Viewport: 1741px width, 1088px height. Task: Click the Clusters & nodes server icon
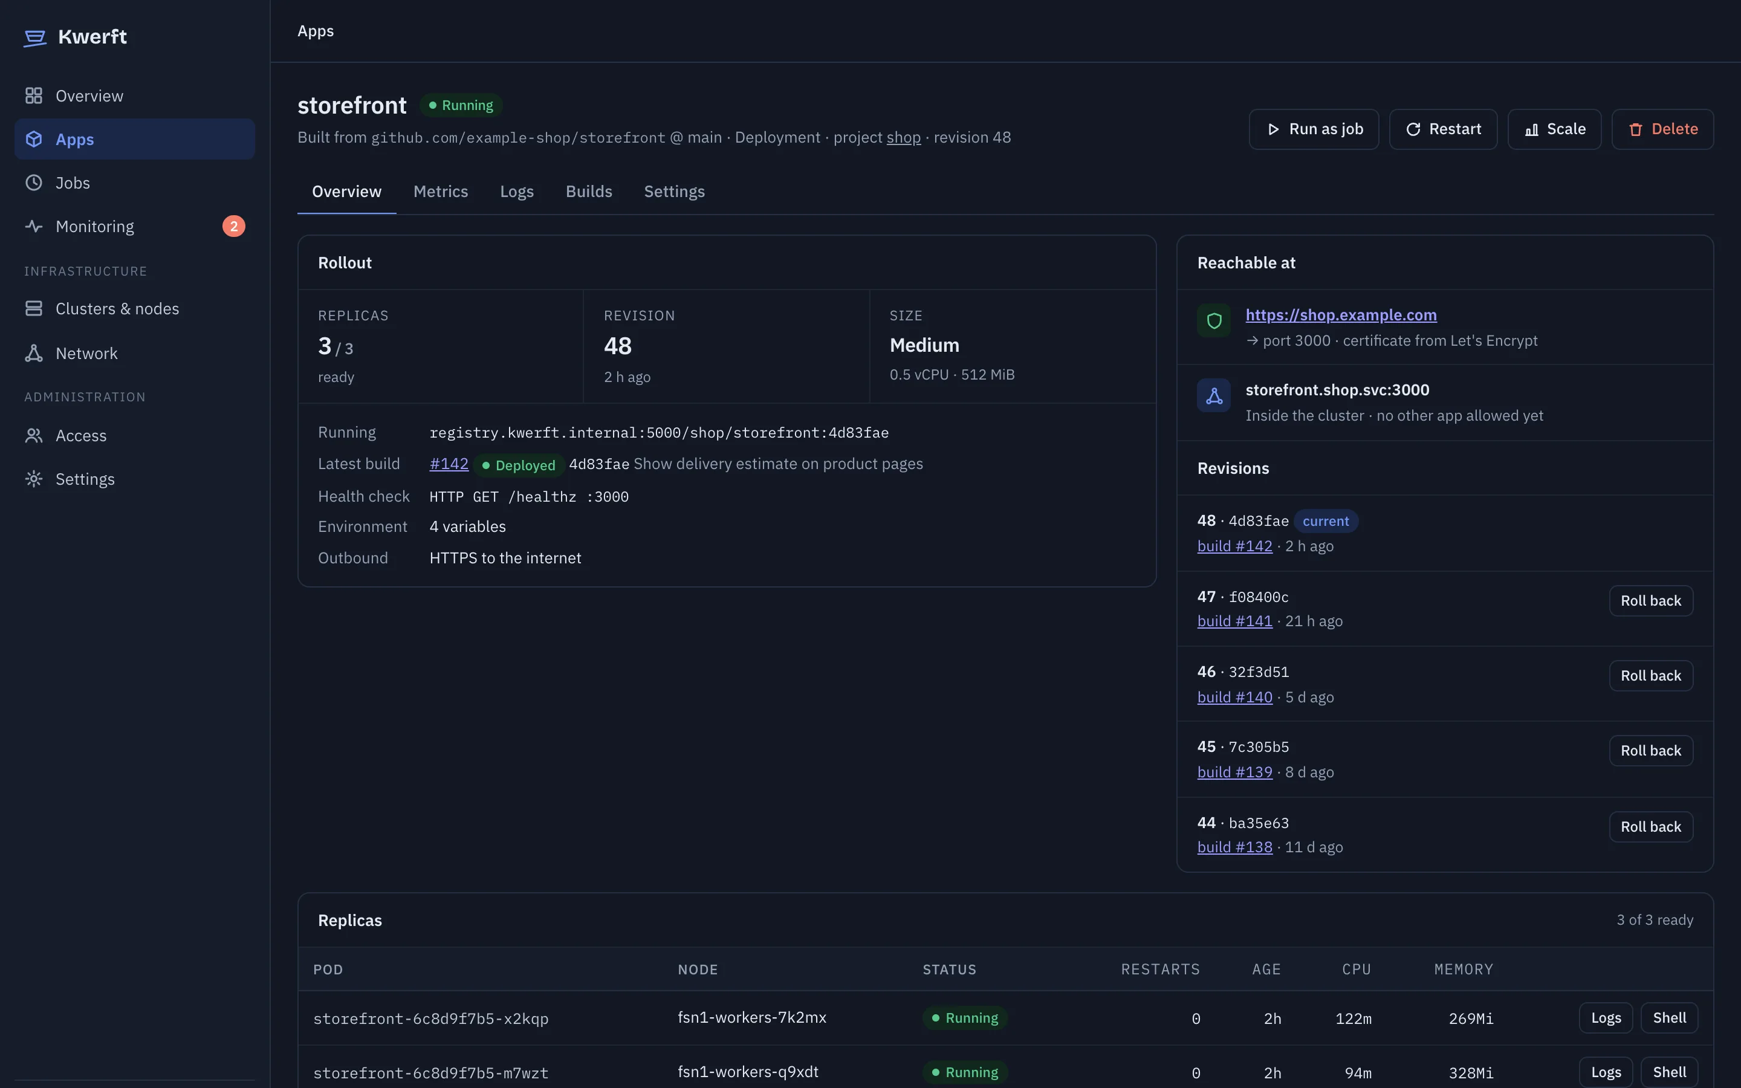[x=34, y=309]
